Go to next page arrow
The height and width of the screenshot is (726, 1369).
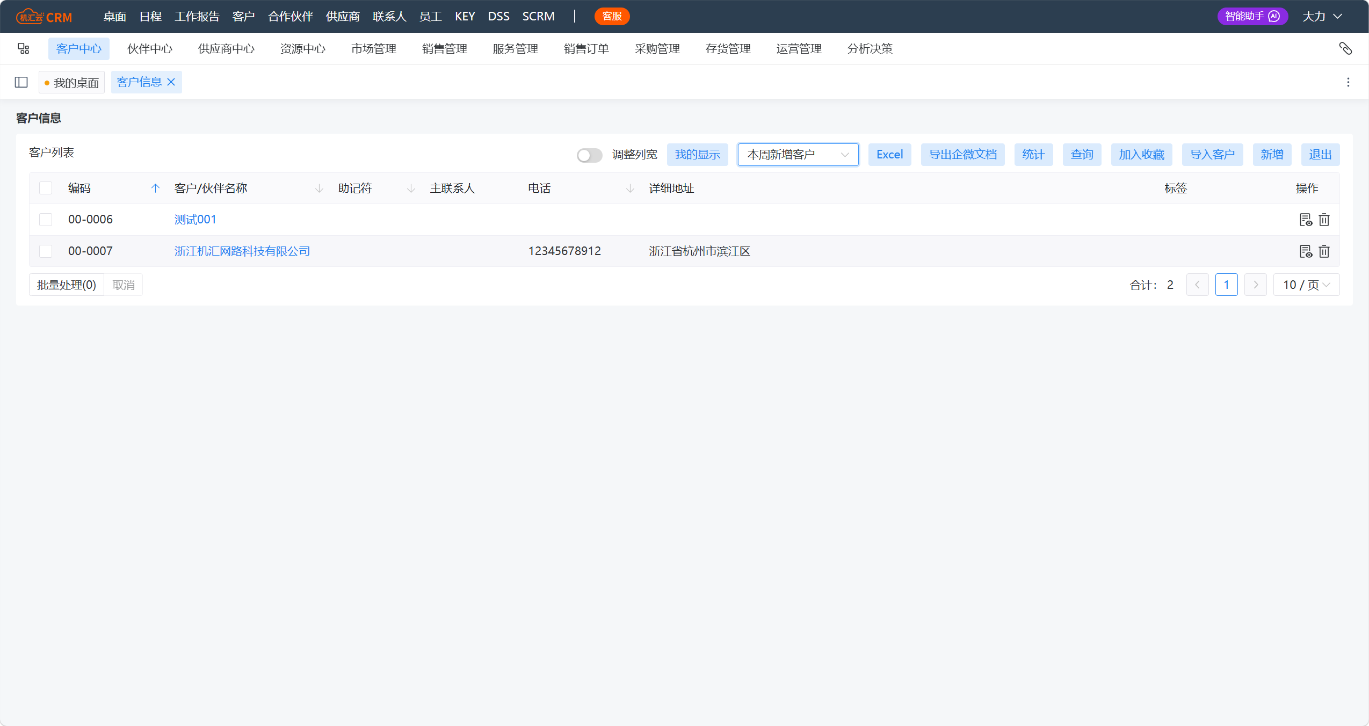click(x=1255, y=285)
